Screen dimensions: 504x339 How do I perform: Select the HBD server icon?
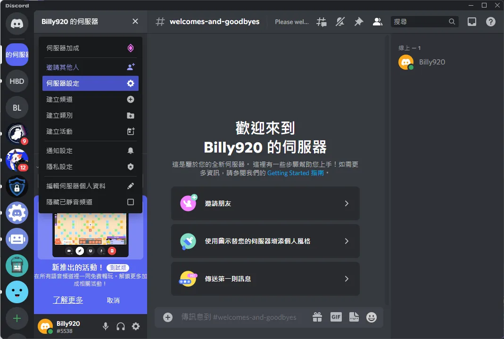pyautogui.click(x=17, y=81)
